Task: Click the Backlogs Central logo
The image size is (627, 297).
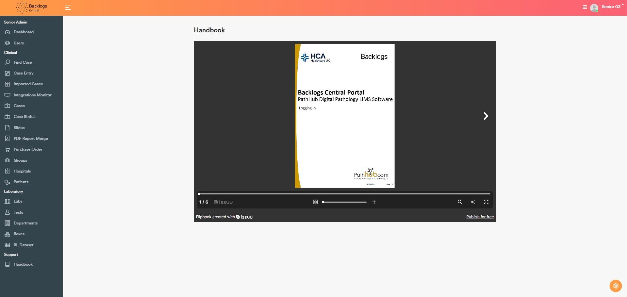Action: [31, 8]
